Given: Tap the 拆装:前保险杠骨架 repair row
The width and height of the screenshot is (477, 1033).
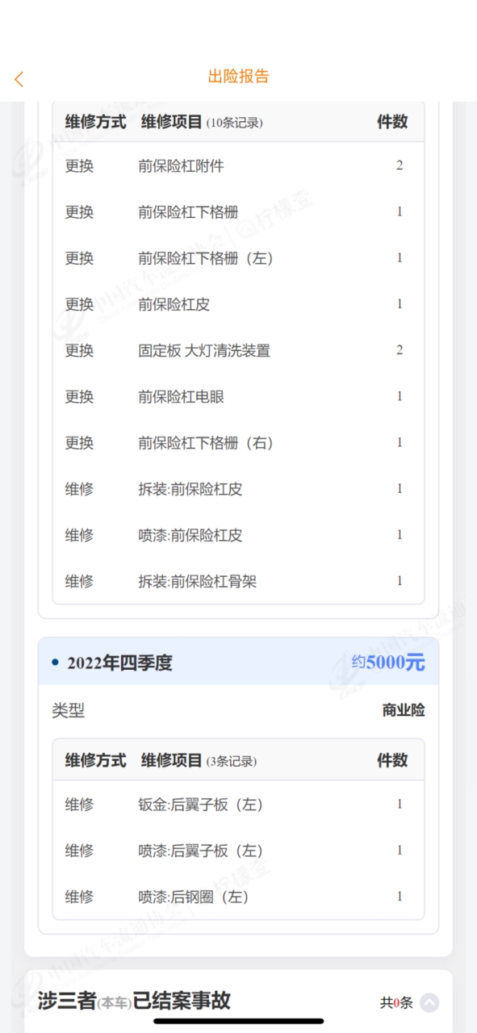Looking at the screenshot, I should tap(238, 581).
